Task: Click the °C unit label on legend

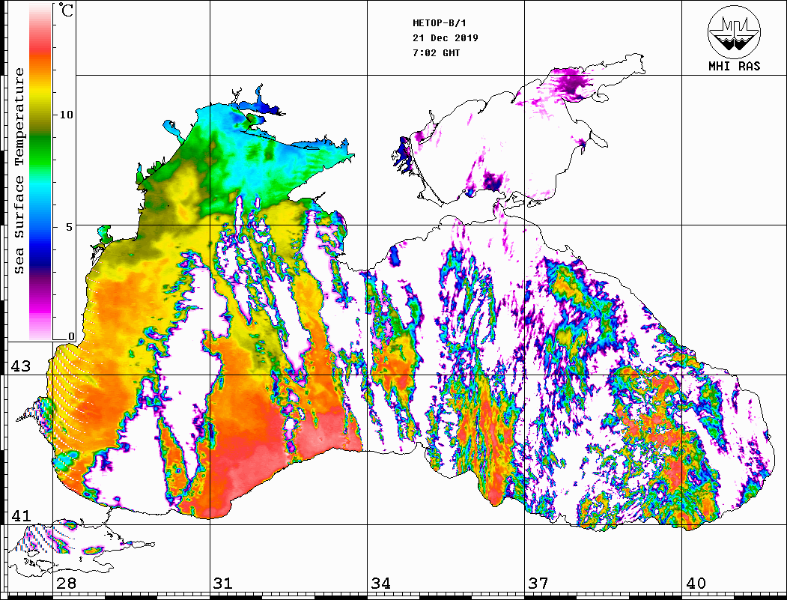Action: pyautogui.click(x=65, y=10)
